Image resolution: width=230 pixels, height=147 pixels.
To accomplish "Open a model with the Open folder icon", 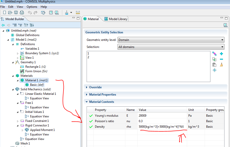I will (x=10, y=13).
